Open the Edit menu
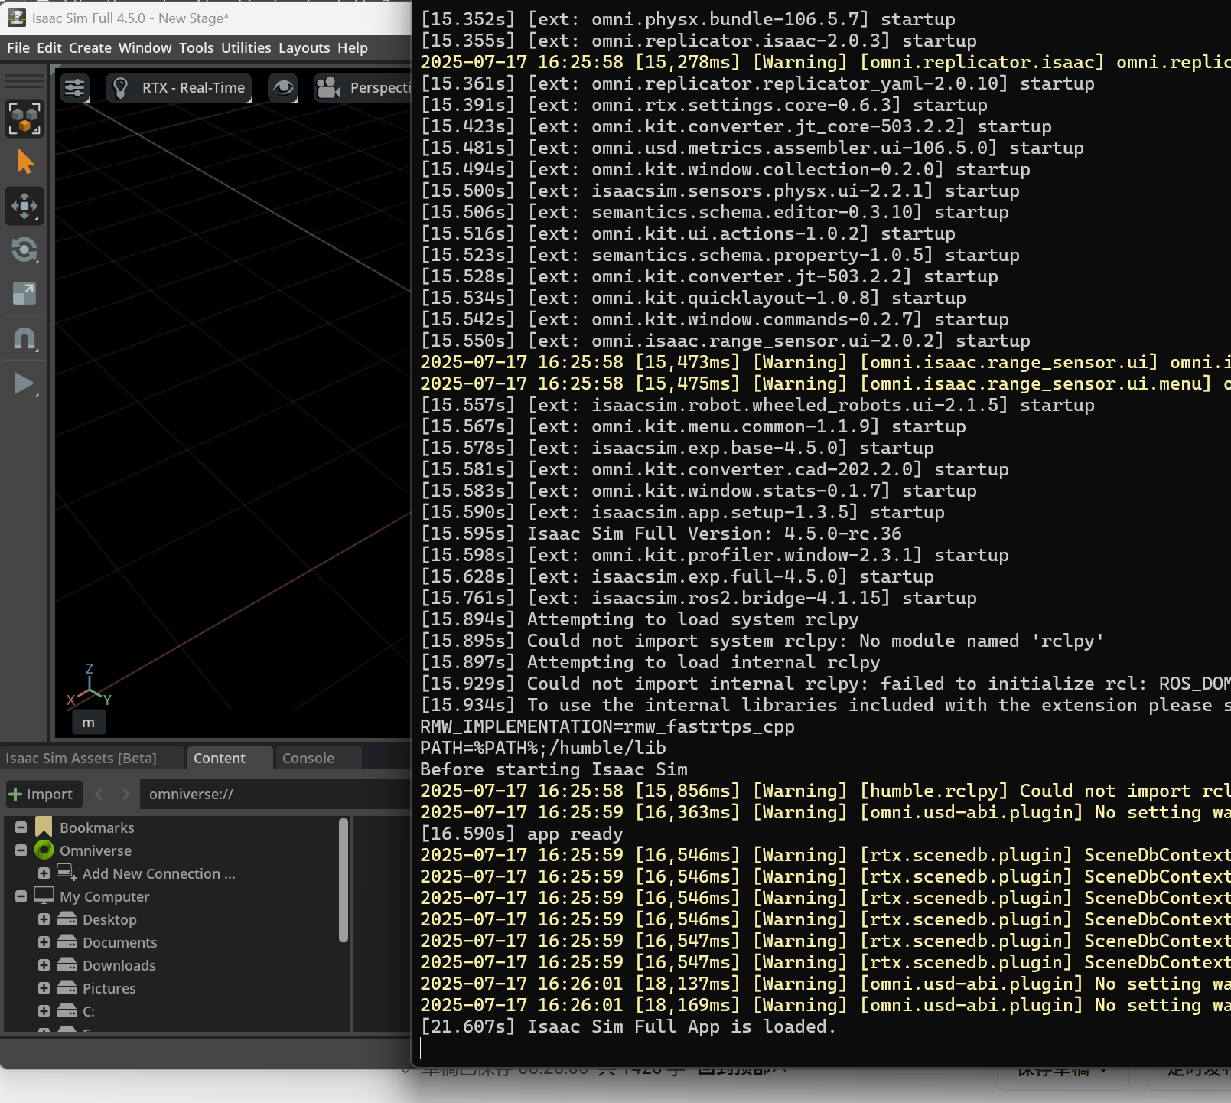This screenshot has height=1103, width=1231. coord(49,47)
